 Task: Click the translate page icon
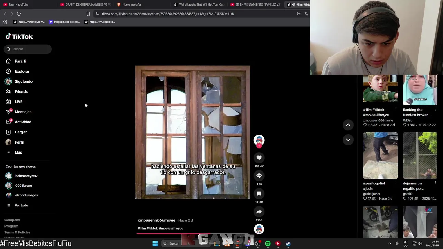(x=306, y=14)
